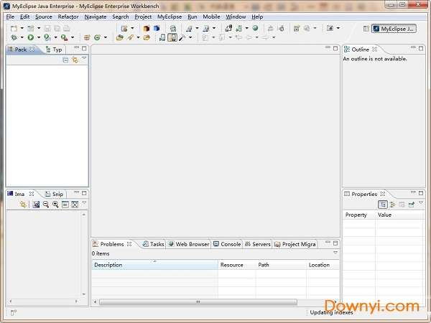This screenshot has width=431, height=323.
Task: Close the Problems view tab
Action: pos(129,244)
